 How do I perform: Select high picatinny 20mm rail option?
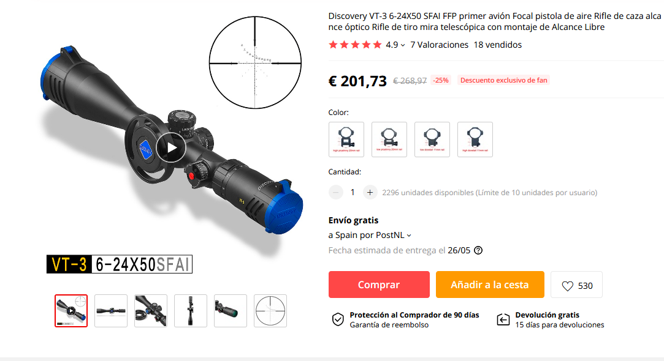pyautogui.click(x=346, y=140)
